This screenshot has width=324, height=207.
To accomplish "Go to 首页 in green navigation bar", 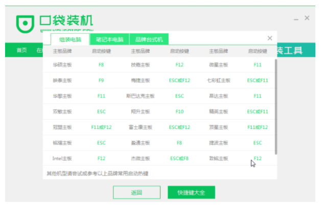I will [21, 50].
